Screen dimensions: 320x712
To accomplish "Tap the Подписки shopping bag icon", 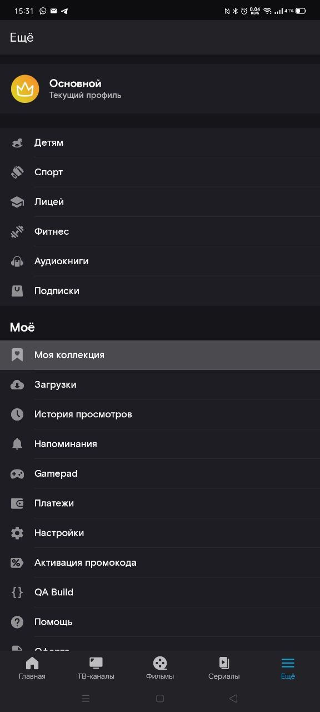I will (x=17, y=291).
